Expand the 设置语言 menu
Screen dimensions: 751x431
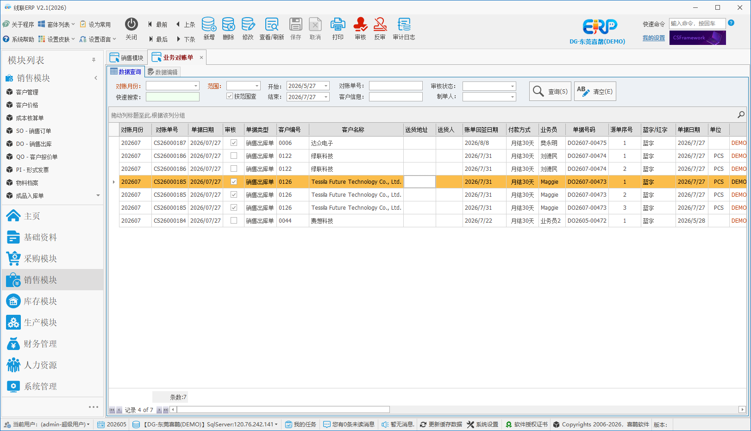pos(98,39)
